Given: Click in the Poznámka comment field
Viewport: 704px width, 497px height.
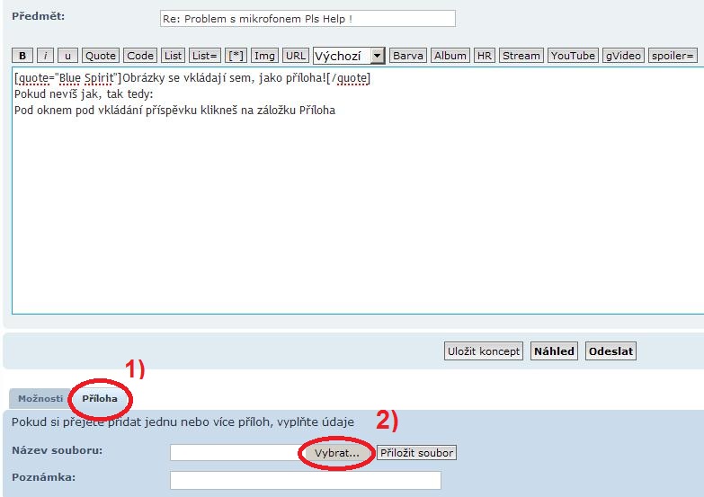Looking at the screenshot, I should (306, 480).
